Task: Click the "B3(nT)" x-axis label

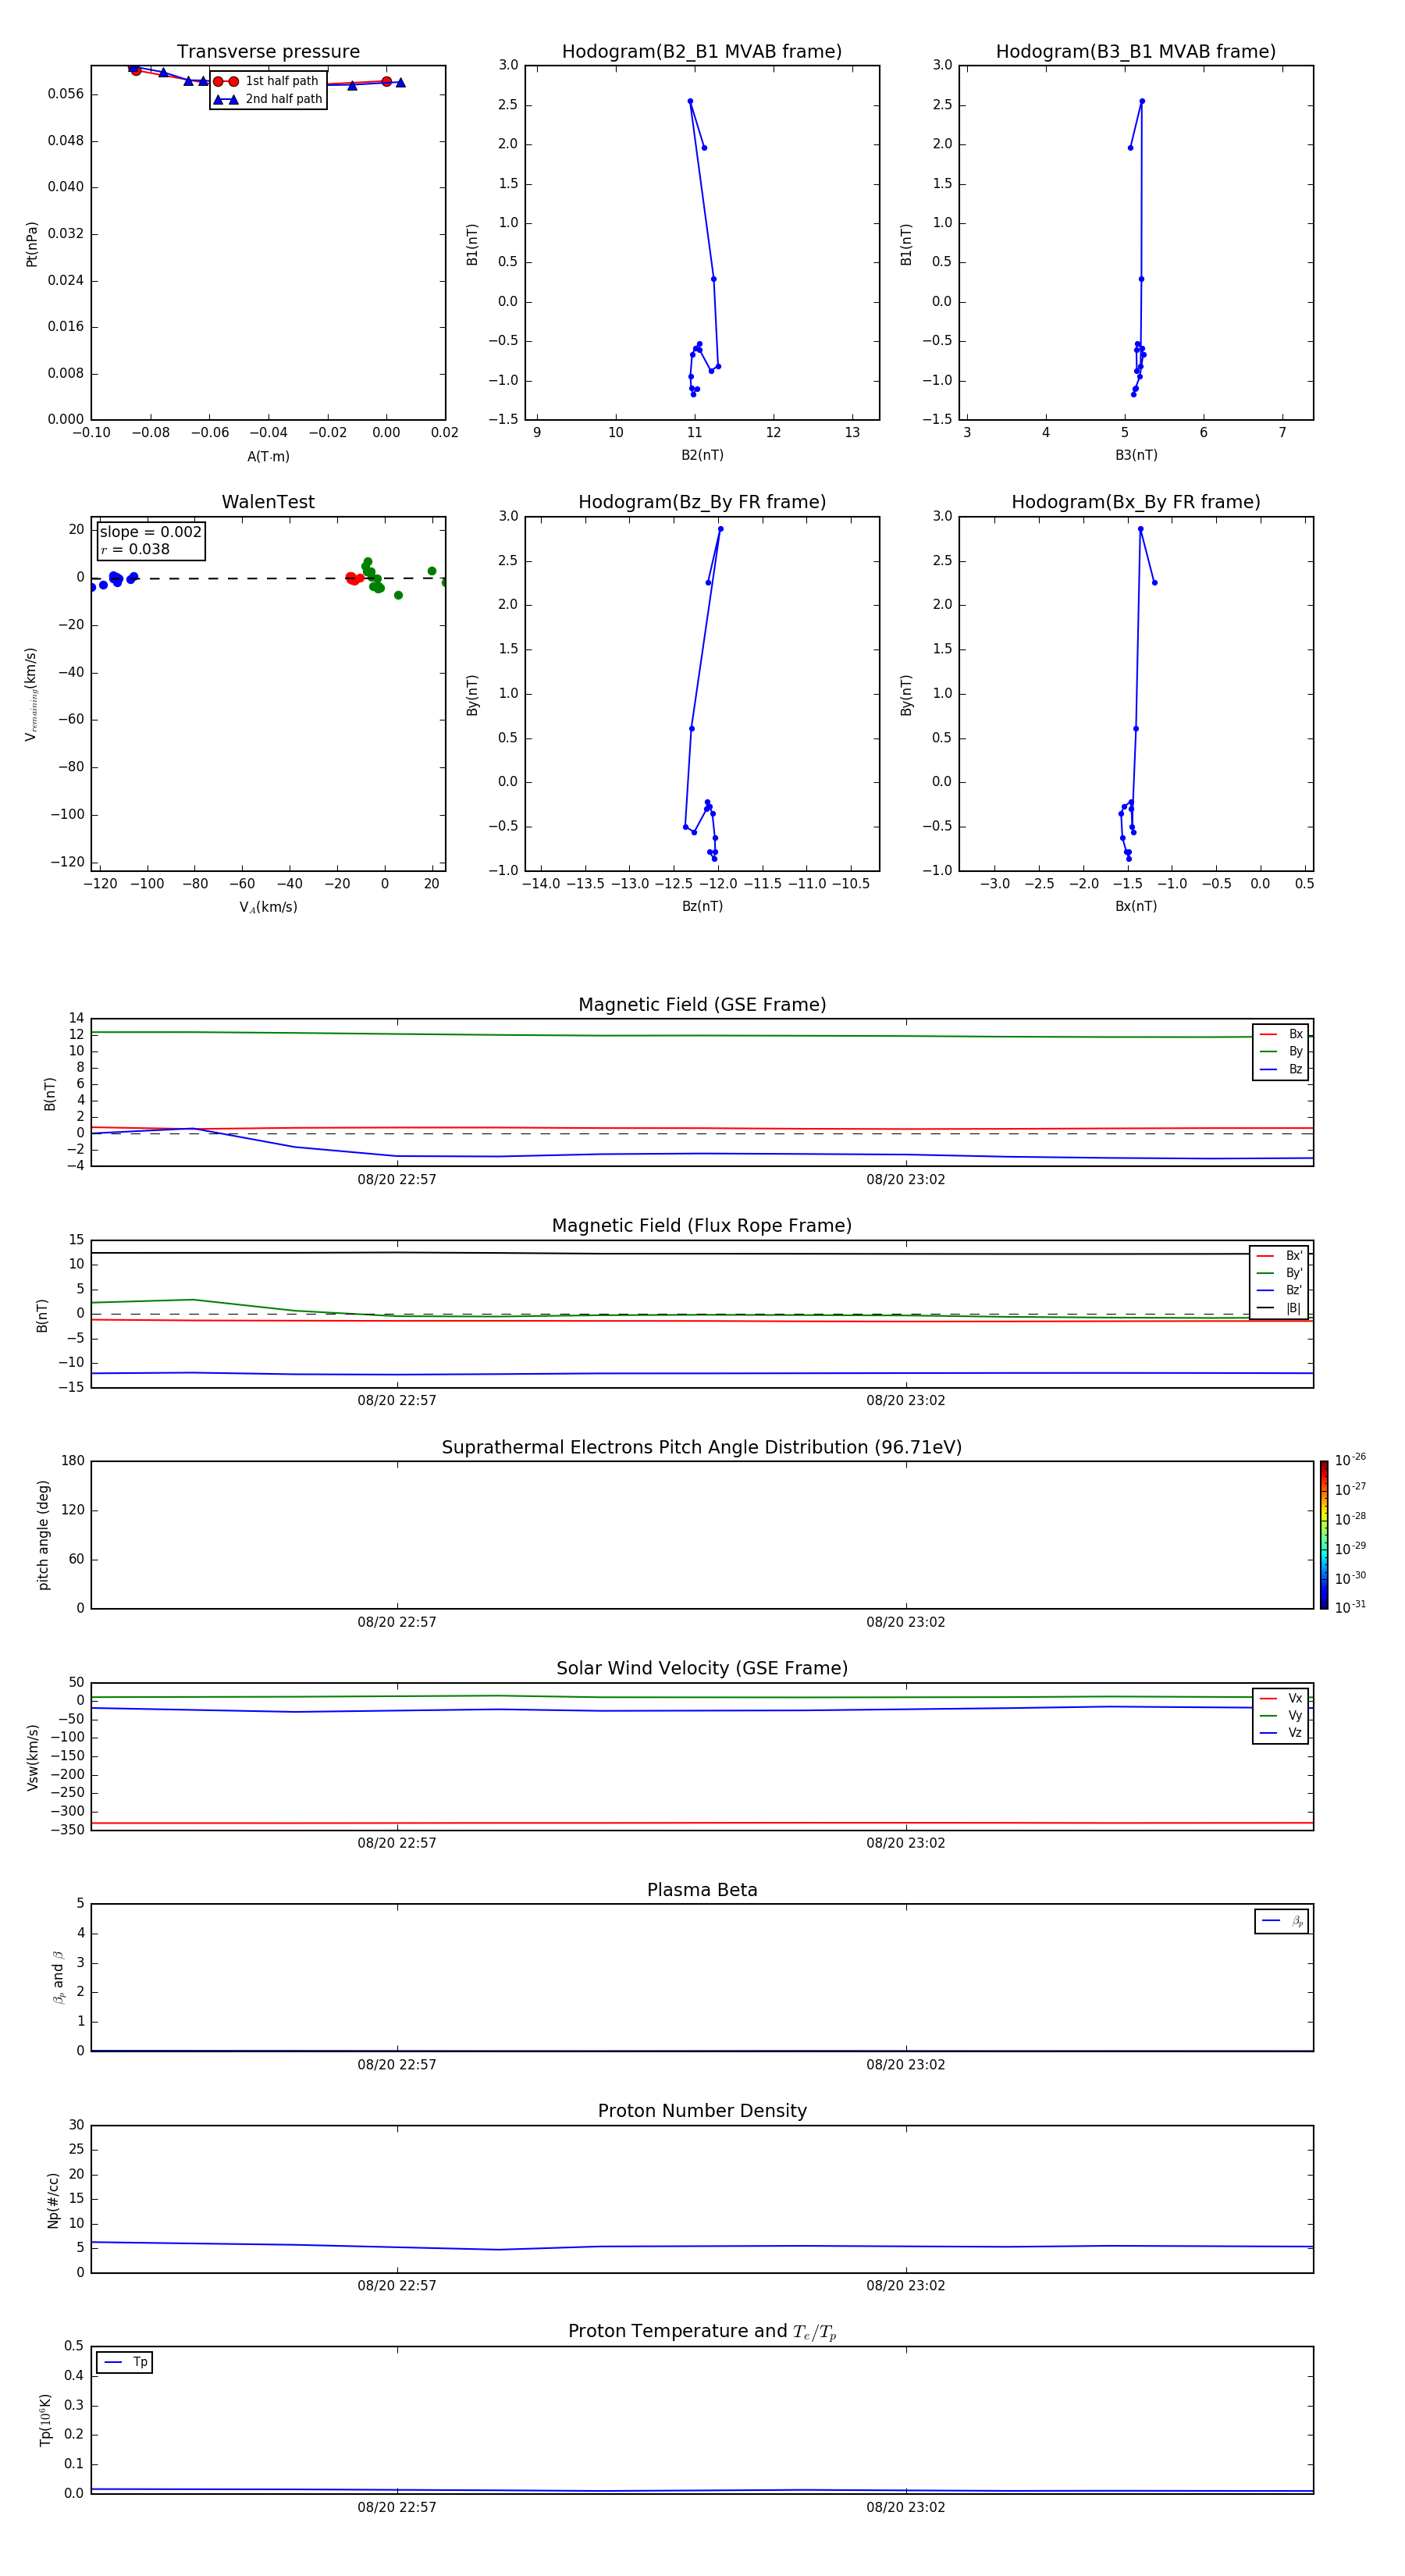Action: 1136,455
